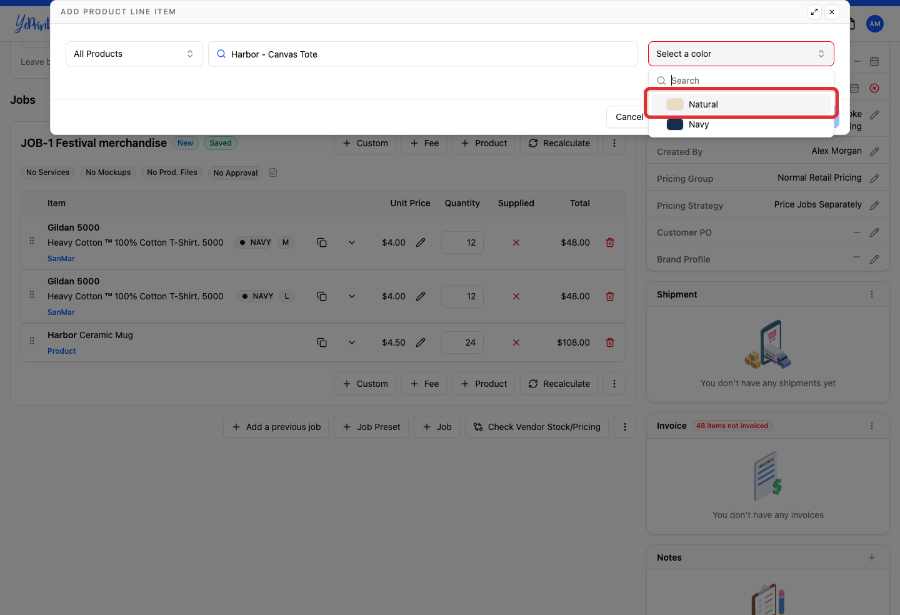The height and width of the screenshot is (615, 900).
Task: Edit the Customer PO field
Action: (x=874, y=232)
